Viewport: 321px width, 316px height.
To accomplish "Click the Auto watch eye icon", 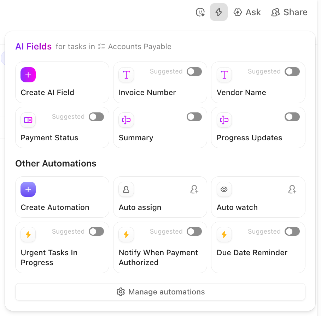I will (224, 189).
